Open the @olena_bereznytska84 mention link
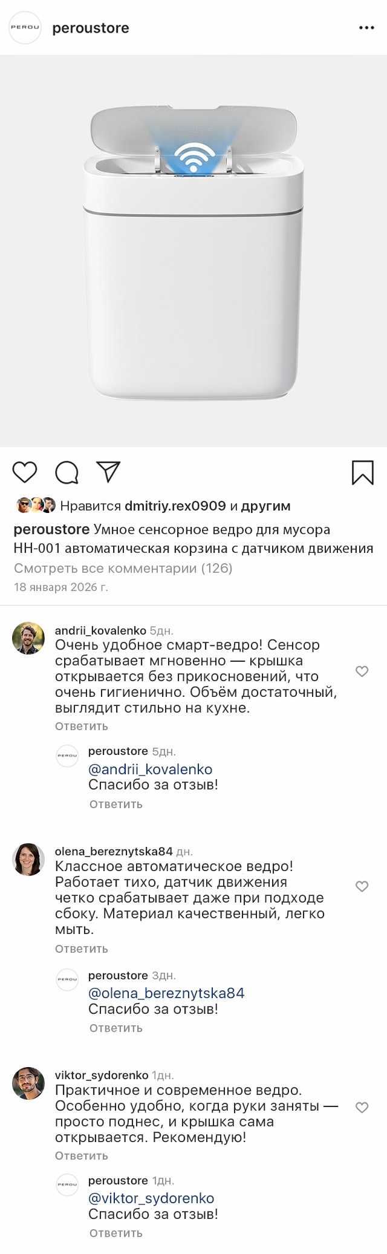Image resolution: width=387 pixels, height=1254 pixels. (x=166, y=993)
